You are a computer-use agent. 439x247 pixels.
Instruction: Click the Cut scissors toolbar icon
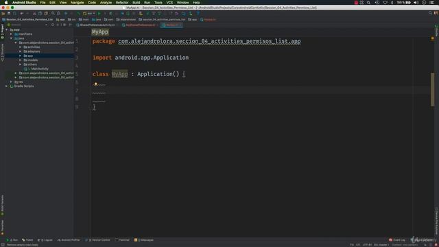point(34,13)
